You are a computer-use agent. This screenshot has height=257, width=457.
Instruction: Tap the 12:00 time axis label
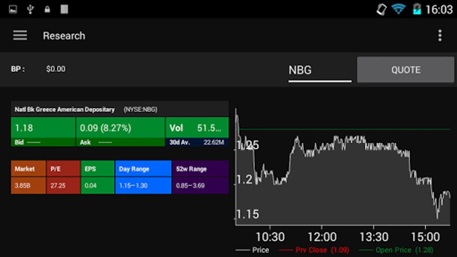(x=322, y=237)
